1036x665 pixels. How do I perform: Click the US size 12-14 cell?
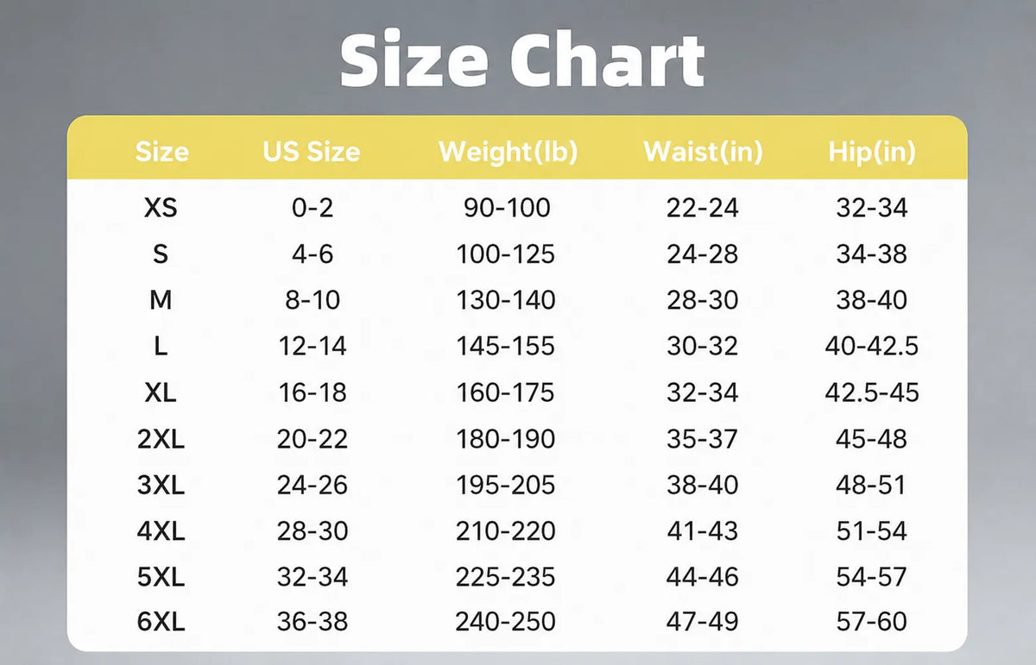(312, 347)
